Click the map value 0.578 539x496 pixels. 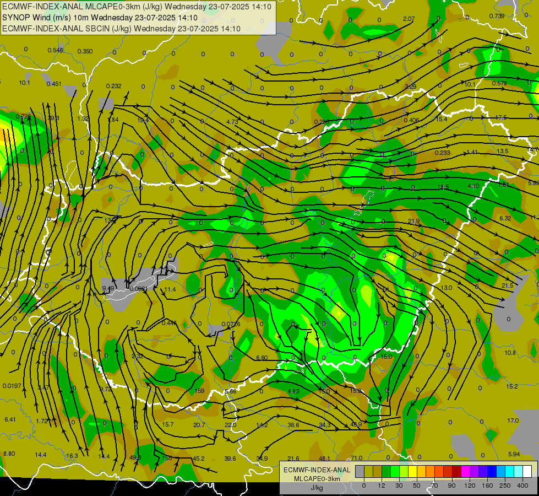pos(499,83)
